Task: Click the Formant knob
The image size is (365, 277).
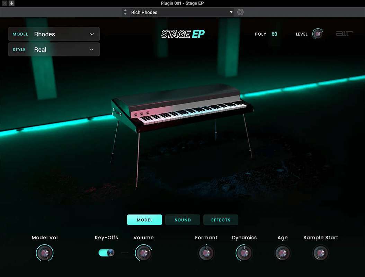Action: [206, 253]
